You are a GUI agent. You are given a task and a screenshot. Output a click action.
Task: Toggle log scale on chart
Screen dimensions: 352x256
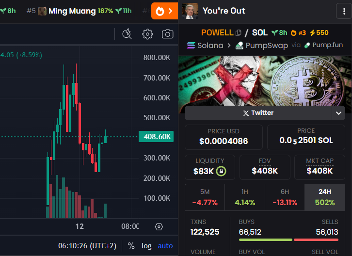point(146,246)
